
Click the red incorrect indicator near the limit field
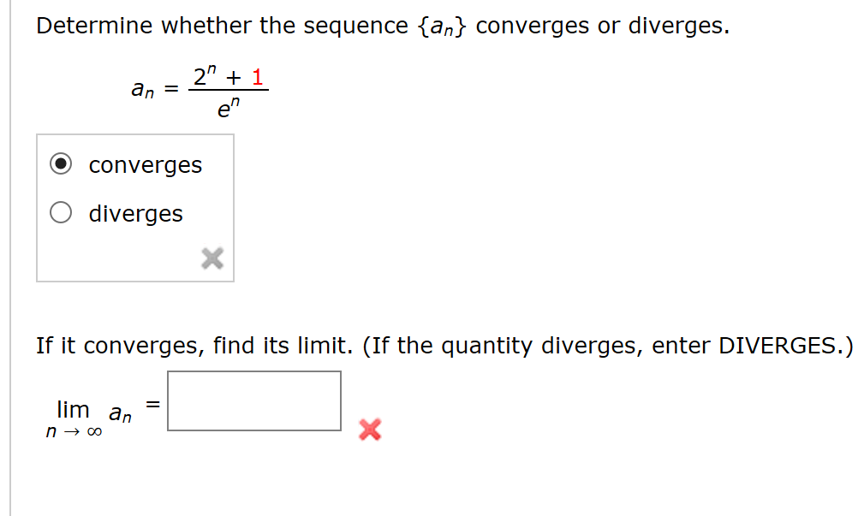(x=368, y=430)
